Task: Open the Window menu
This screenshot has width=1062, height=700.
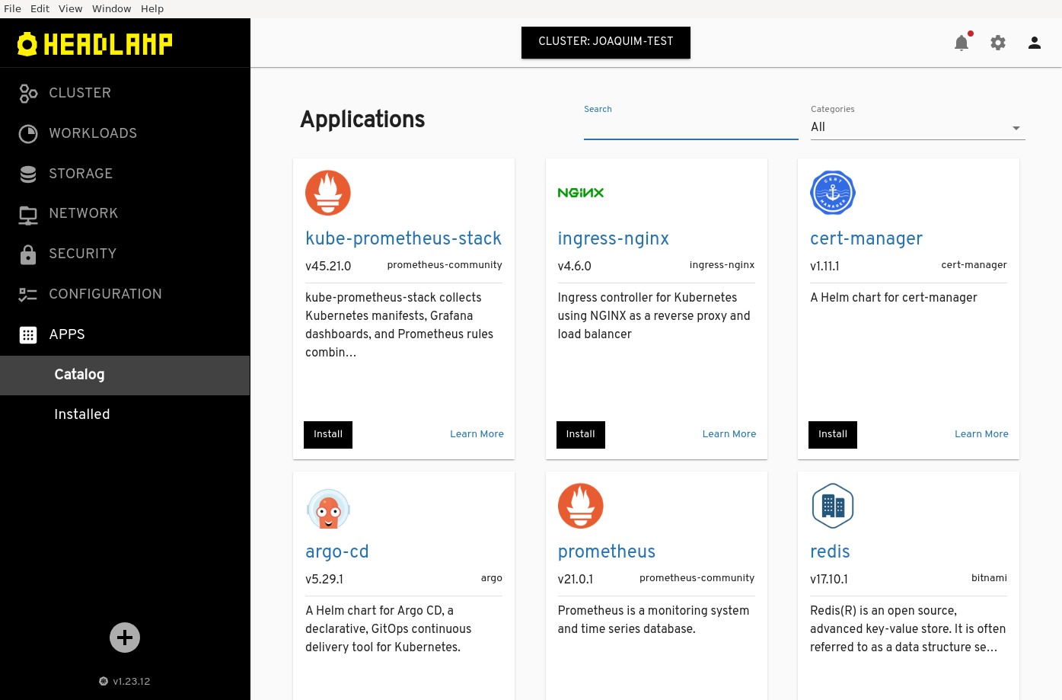Action: click(111, 8)
